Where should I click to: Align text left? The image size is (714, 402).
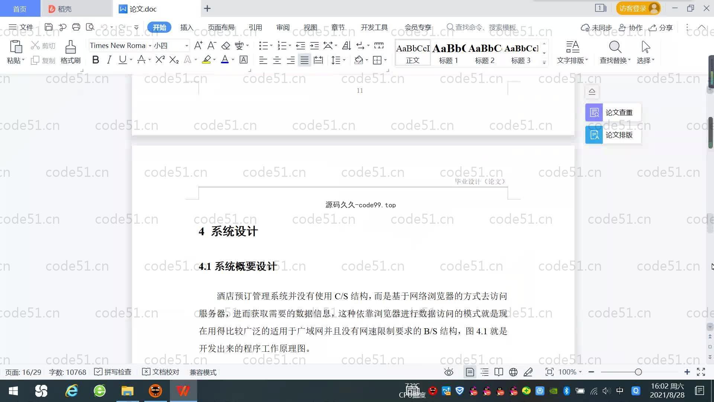point(263,60)
